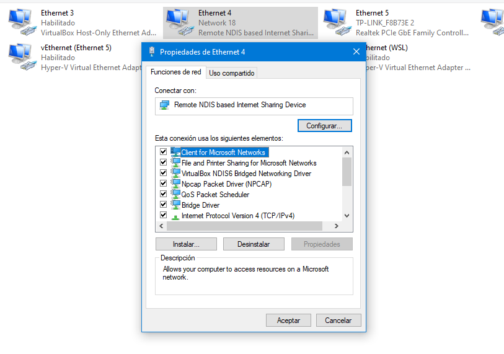Select Npcap Packet Driver (NPCAP) text
Image resolution: width=504 pixels, height=354 pixels.
point(227,184)
